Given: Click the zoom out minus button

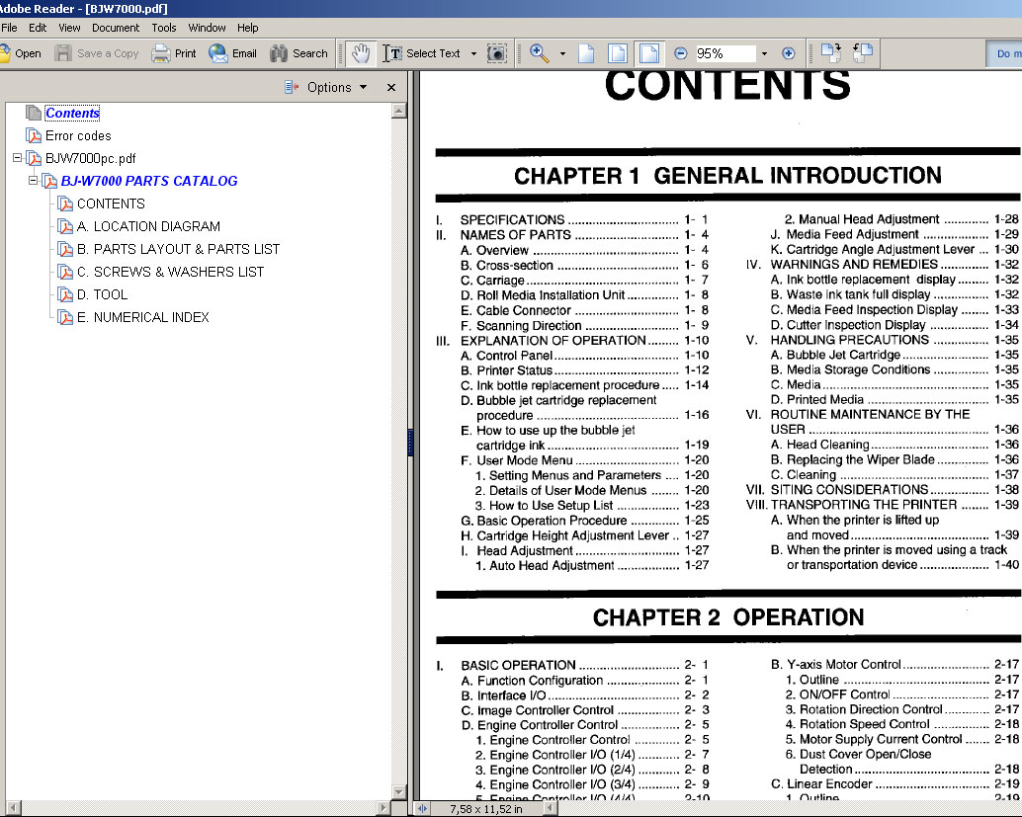Looking at the screenshot, I should click(680, 53).
